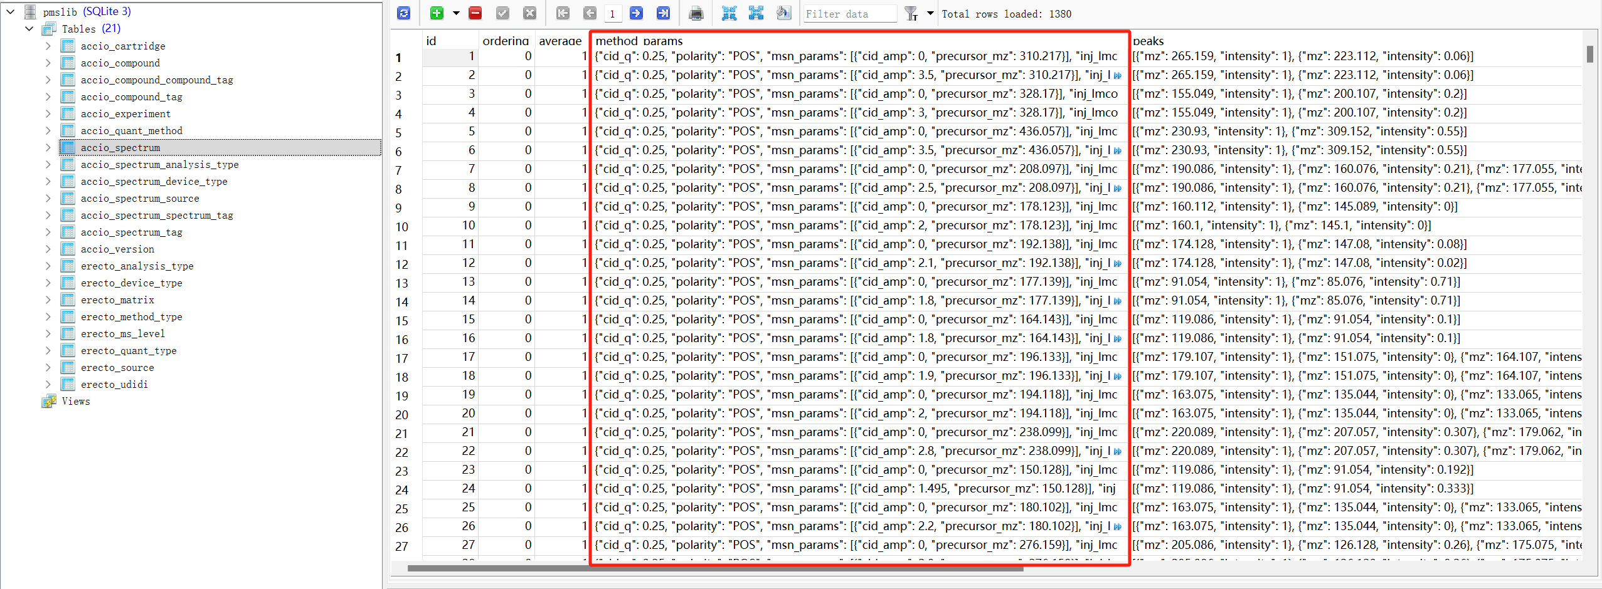Click the red delete row button
The width and height of the screenshot is (1602, 589).
pyautogui.click(x=475, y=13)
